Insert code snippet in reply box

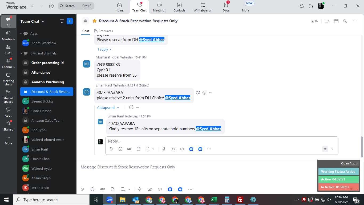point(182,149)
